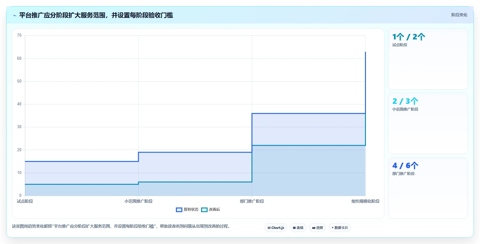Click the chart description starting 这张图用趋势变化解释
This screenshot has width=480, height=244.
tap(121, 226)
